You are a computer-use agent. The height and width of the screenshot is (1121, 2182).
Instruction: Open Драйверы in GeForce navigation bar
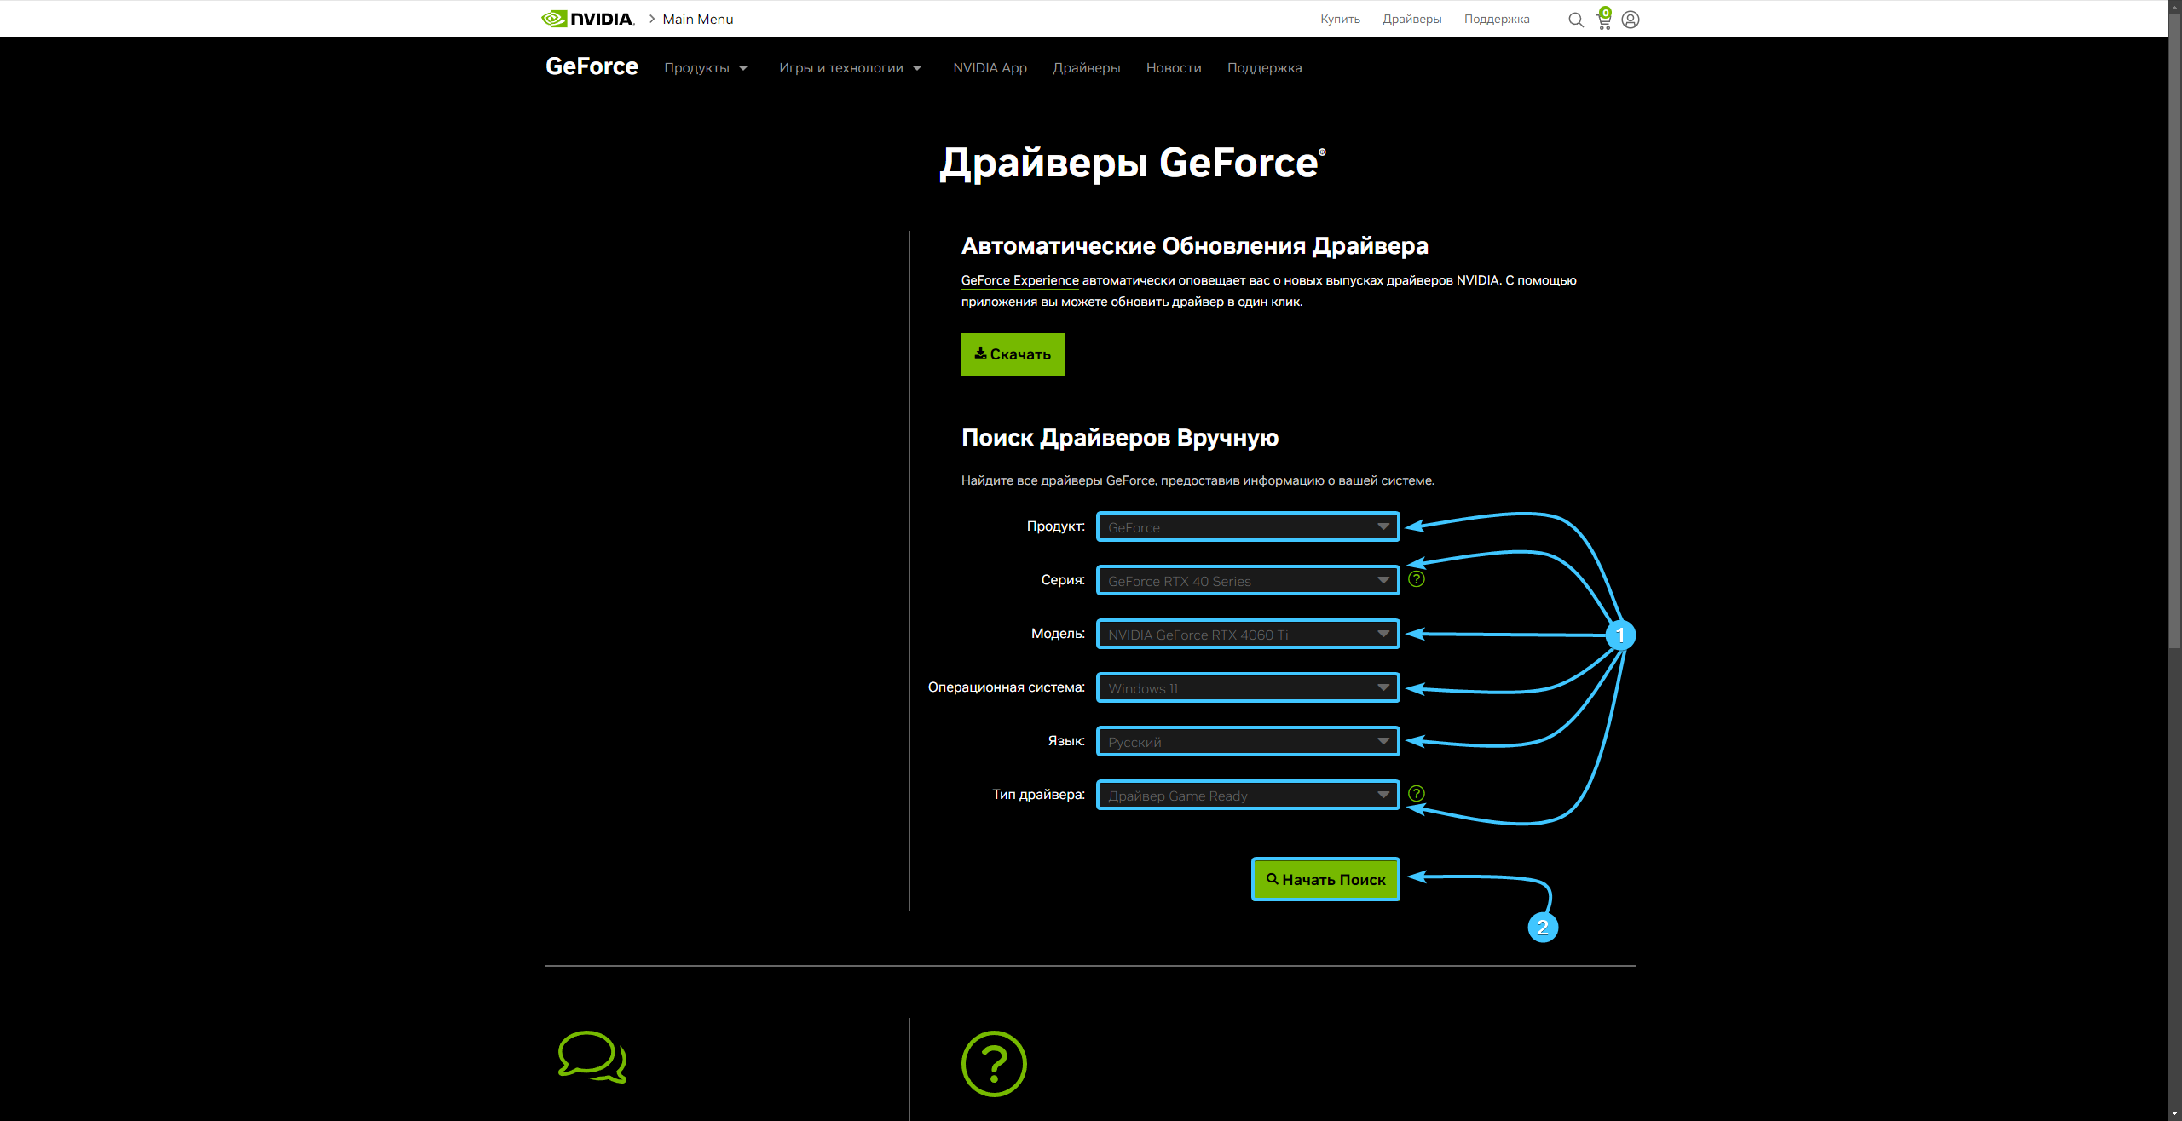1086,68
